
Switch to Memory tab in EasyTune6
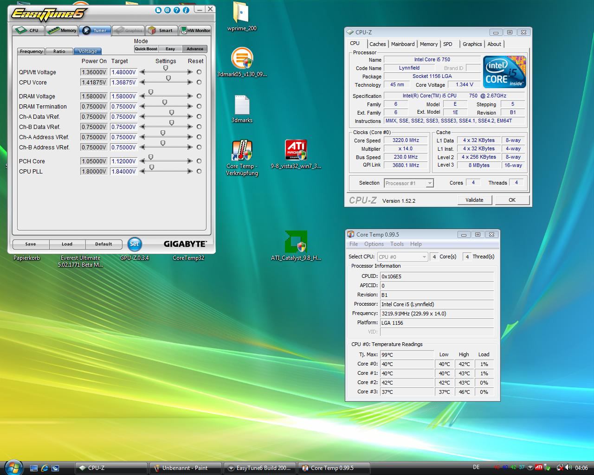[62, 31]
